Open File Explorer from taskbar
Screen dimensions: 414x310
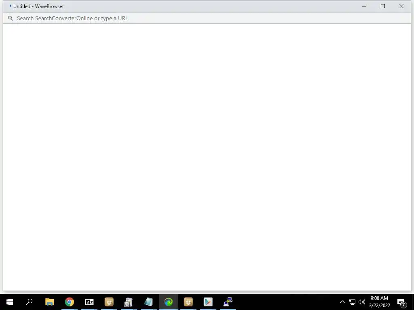point(49,302)
